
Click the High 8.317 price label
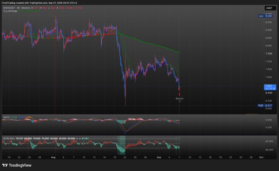(265, 105)
